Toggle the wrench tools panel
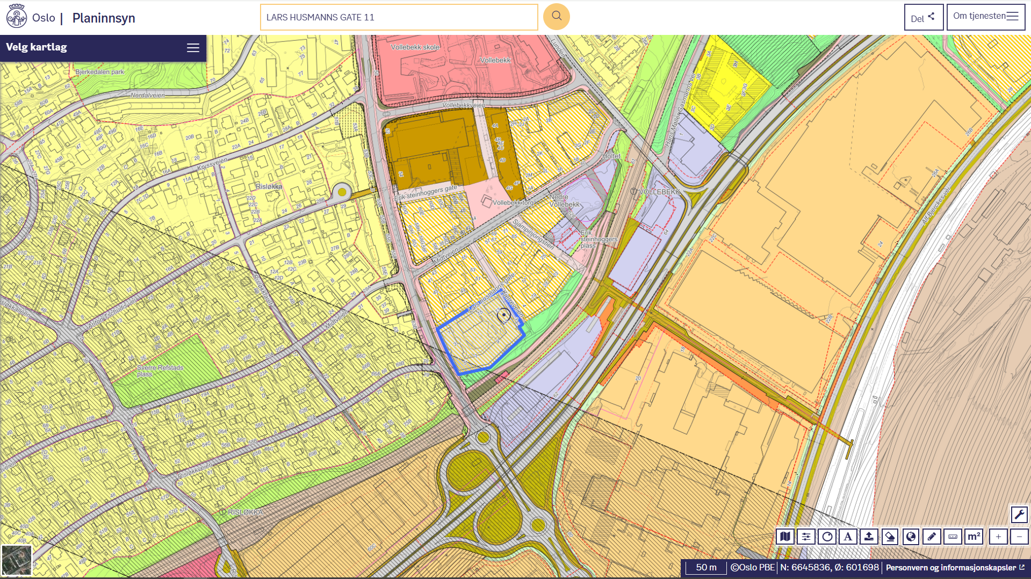 (x=1019, y=515)
